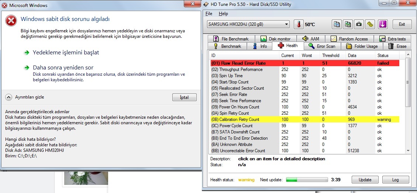Switch to the Erase tab
The height and width of the screenshot is (193, 417).
click(397, 46)
